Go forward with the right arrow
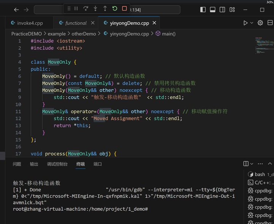The width and height of the screenshot is (274, 224). point(26,10)
